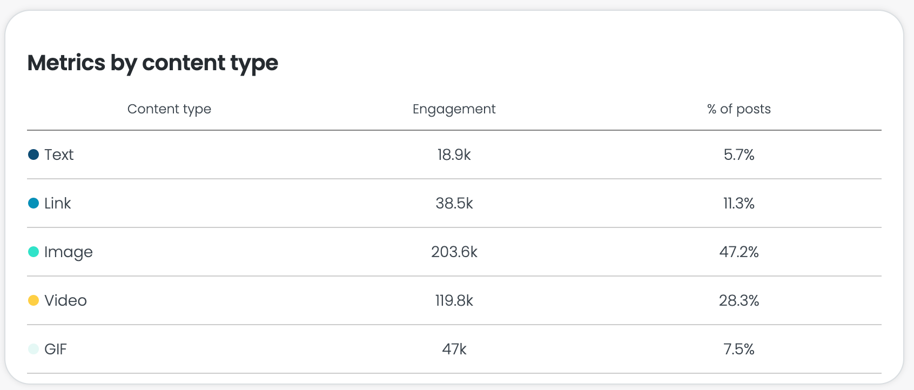Click the 203.6k engagement value

[x=454, y=252]
